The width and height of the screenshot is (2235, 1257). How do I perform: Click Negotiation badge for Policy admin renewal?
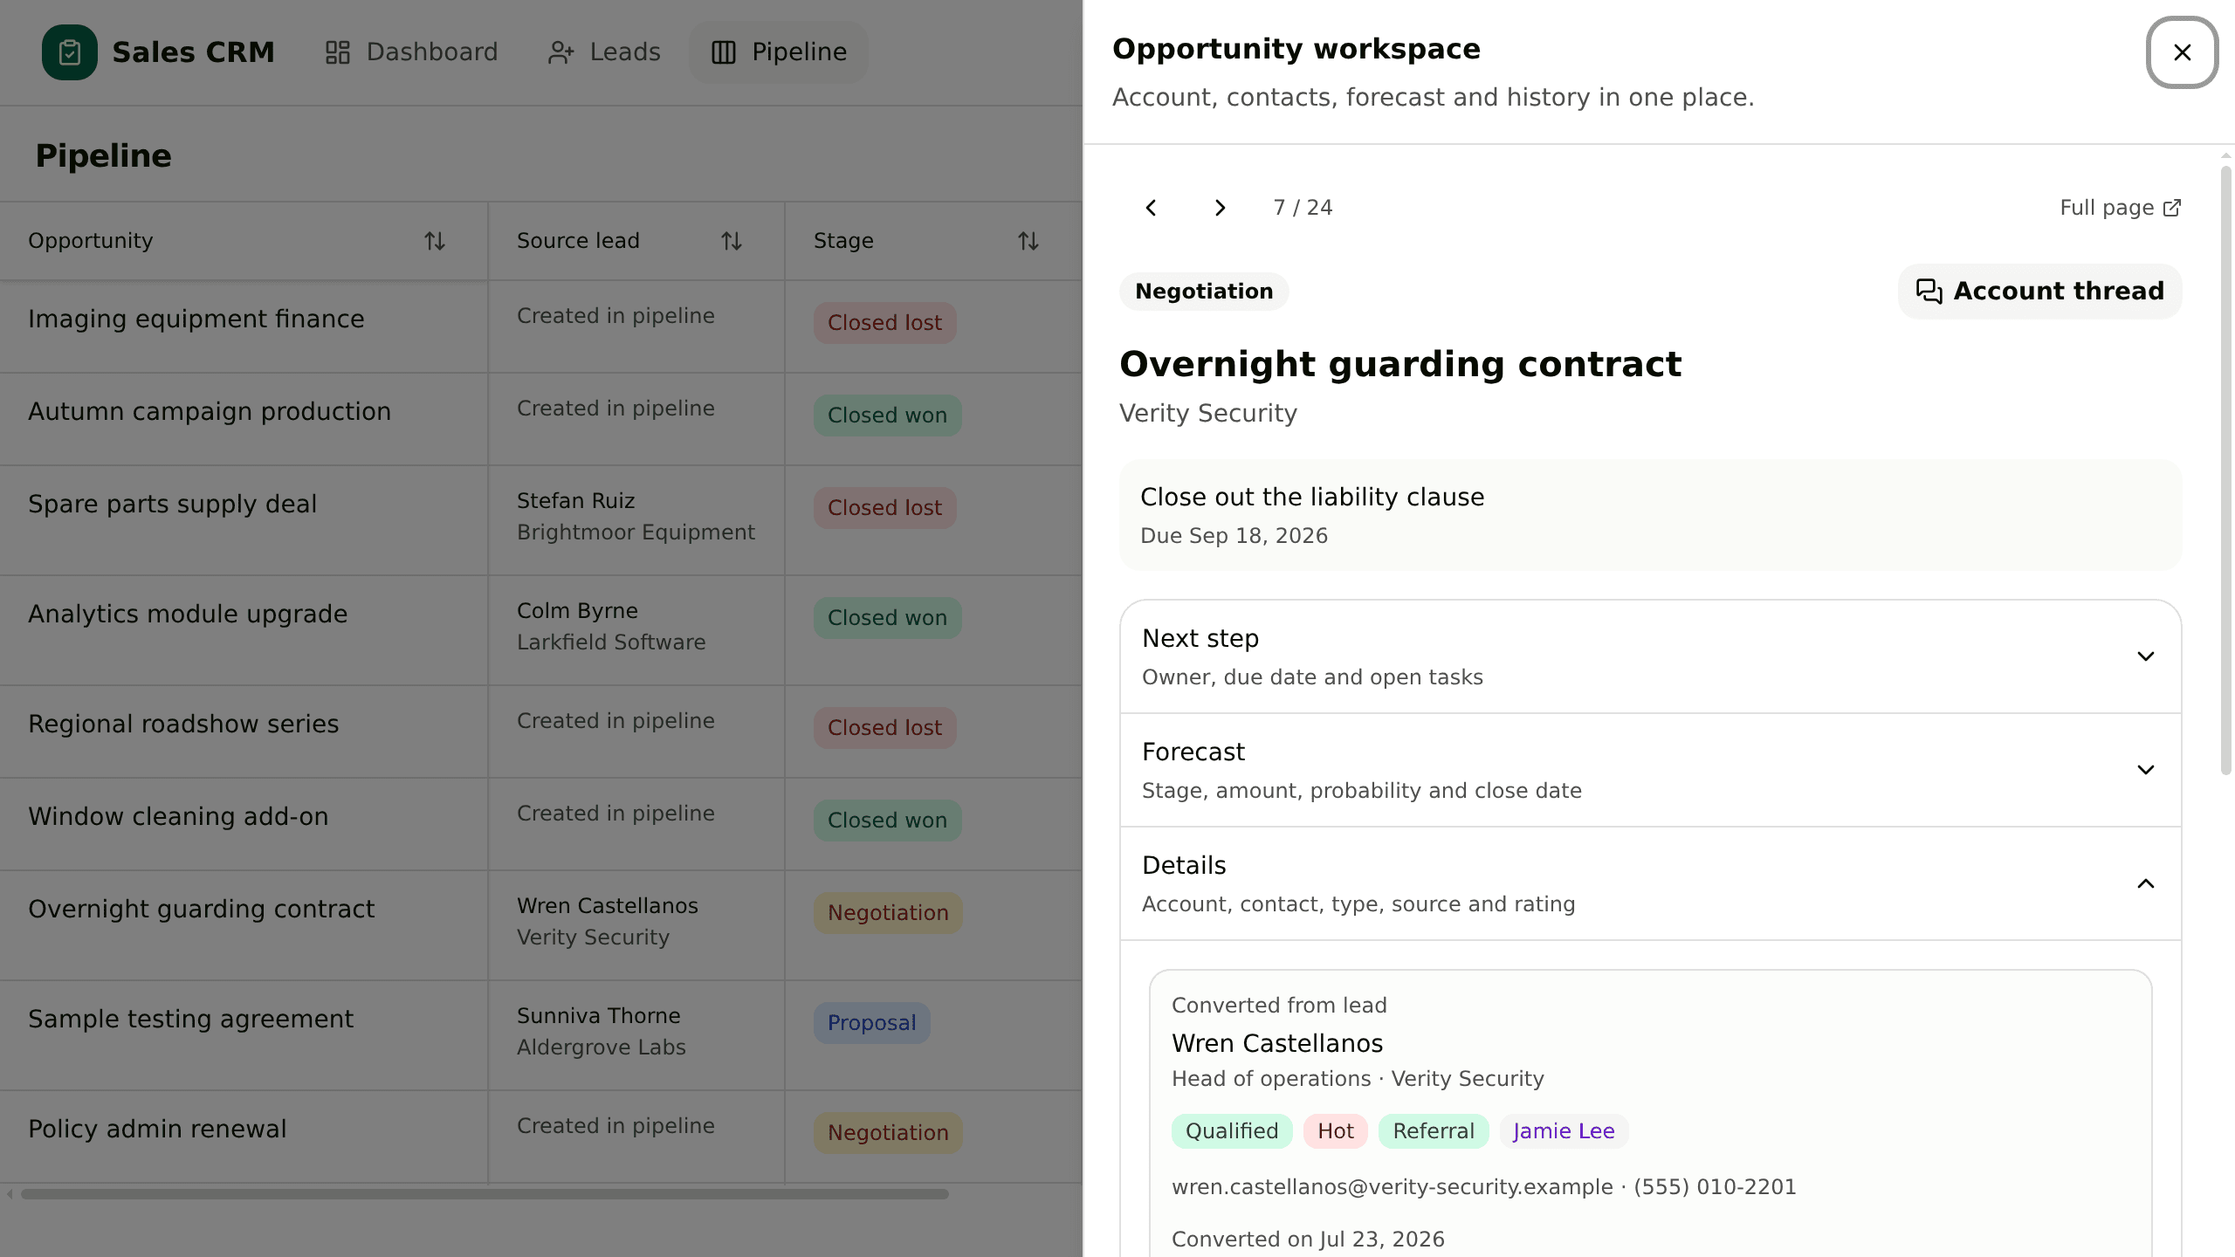[888, 1133]
